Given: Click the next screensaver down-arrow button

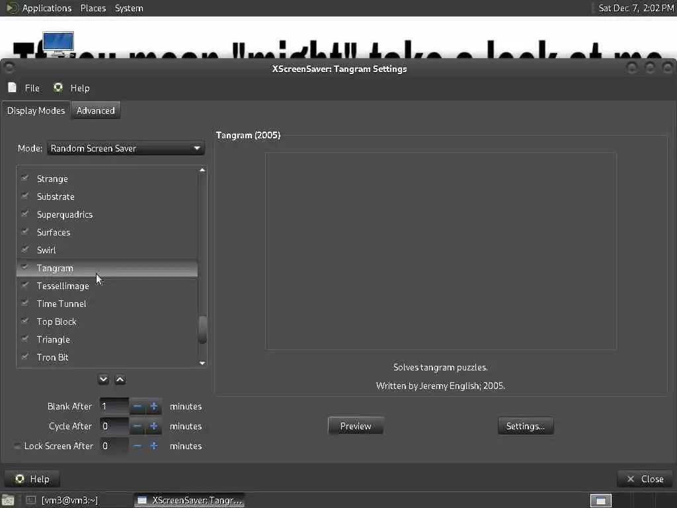Looking at the screenshot, I should pos(103,379).
